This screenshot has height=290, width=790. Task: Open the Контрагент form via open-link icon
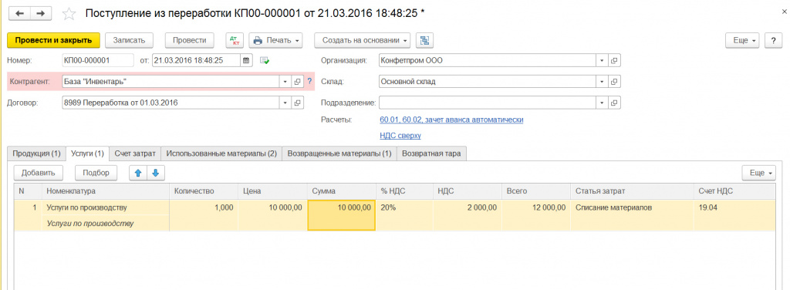[x=297, y=82]
